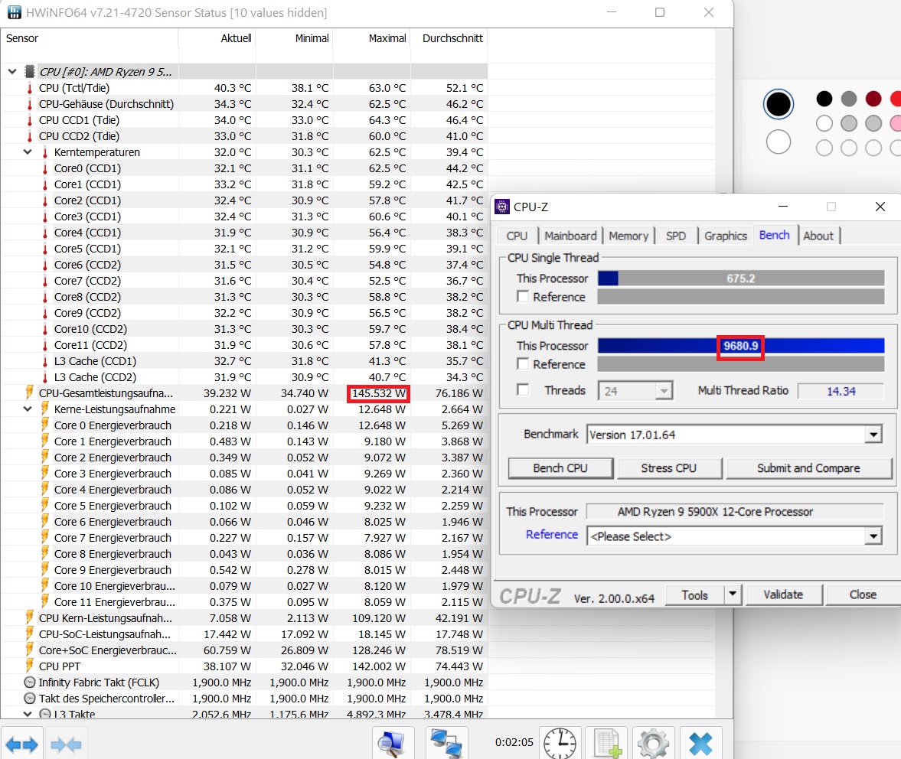Image resolution: width=901 pixels, height=759 pixels.
Task: Click the thermometer icon of L3 Cache (CCD2)
Action: click(x=45, y=377)
